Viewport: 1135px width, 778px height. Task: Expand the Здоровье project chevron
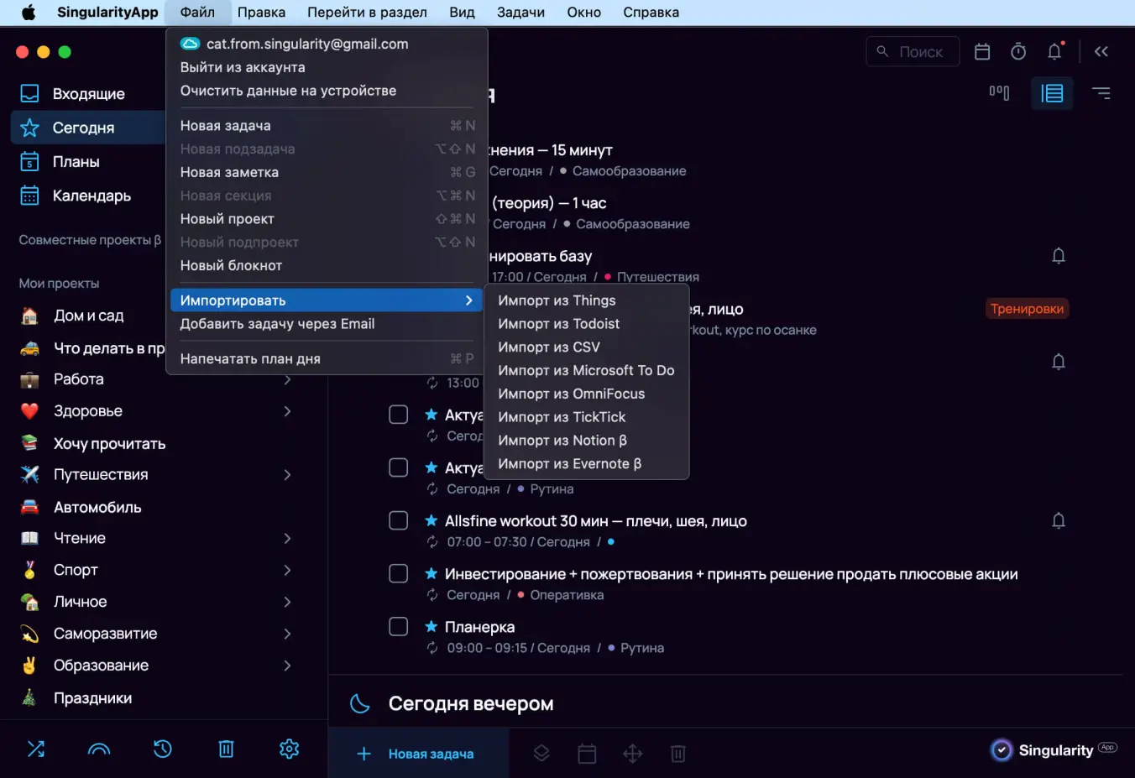click(x=287, y=411)
